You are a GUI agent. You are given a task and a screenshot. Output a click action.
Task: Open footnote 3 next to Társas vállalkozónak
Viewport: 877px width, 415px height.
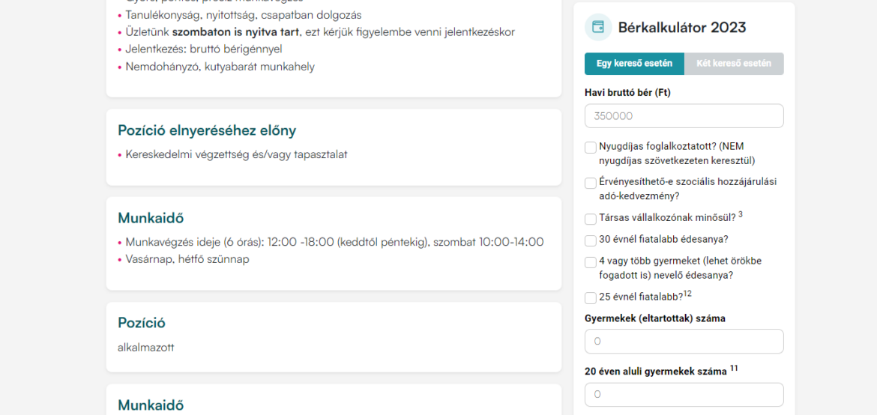coord(741,214)
